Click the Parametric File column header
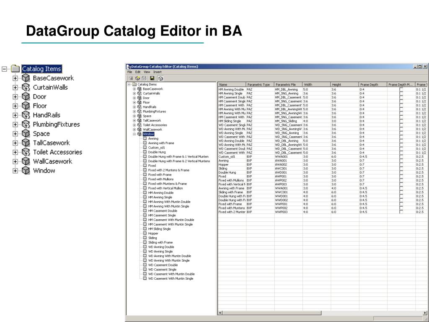Viewport: 429px width, 322px height. pyautogui.click(x=288, y=85)
